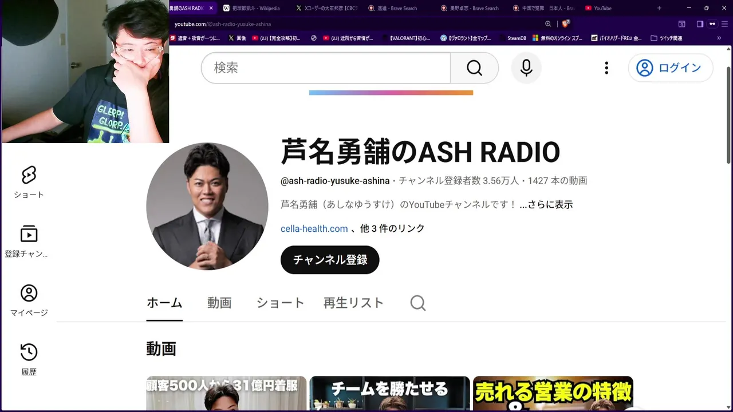Close the ASH RADIO browser tab
The image size is (733, 412).
coord(211,8)
